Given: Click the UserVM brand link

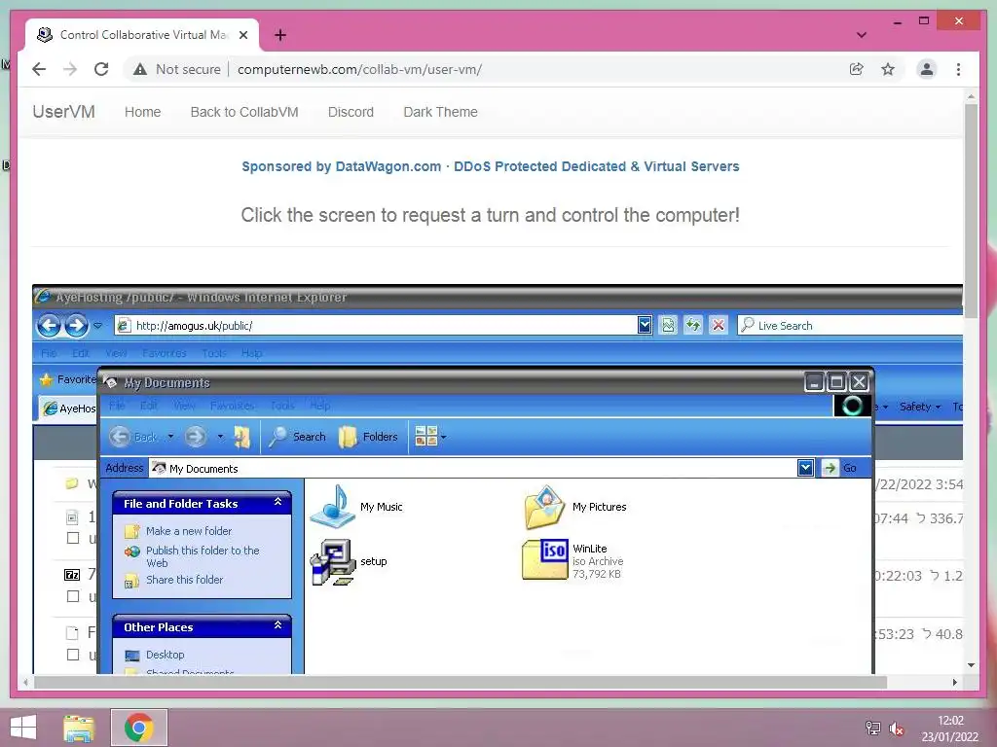Looking at the screenshot, I should [x=63, y=112].
